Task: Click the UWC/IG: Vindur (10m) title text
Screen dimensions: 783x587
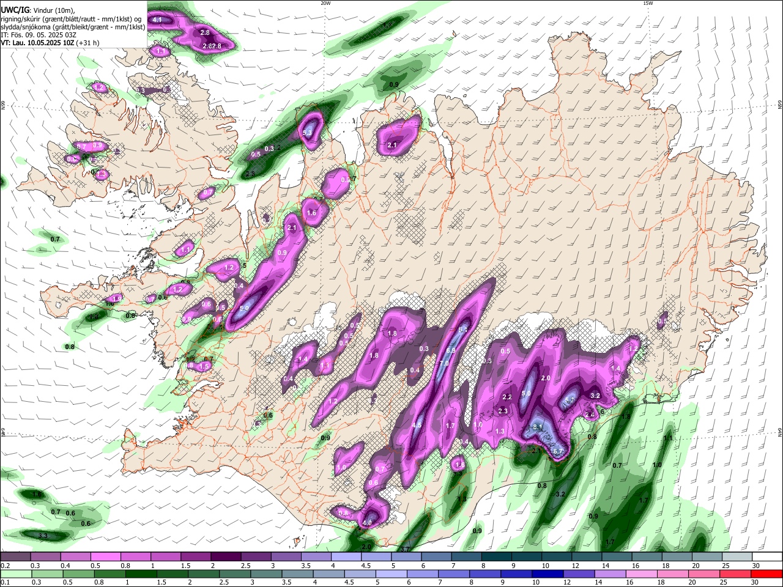Action: [37, 10]
